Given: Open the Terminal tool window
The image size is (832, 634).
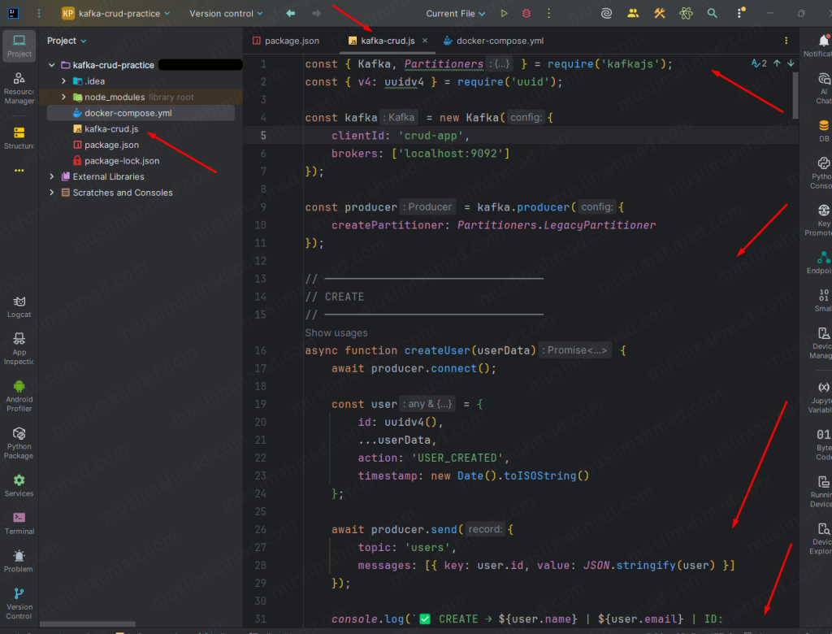Looking at the screenshot, I should (19, 523).
